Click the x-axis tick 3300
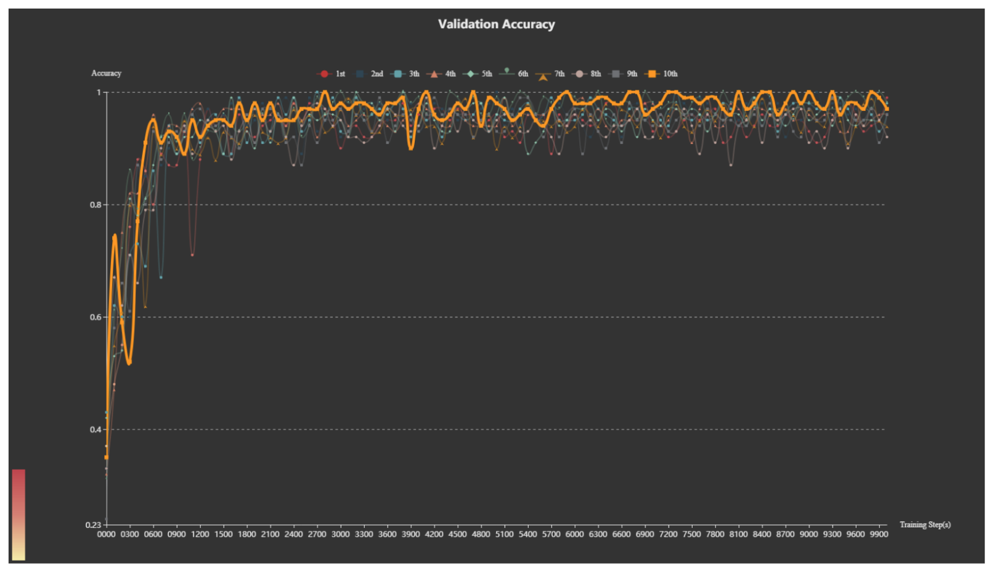Viewport: 997px width, 576px height. [364, 535]
